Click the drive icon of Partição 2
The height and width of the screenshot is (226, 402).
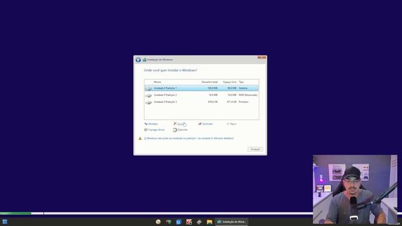click(148, 95)
